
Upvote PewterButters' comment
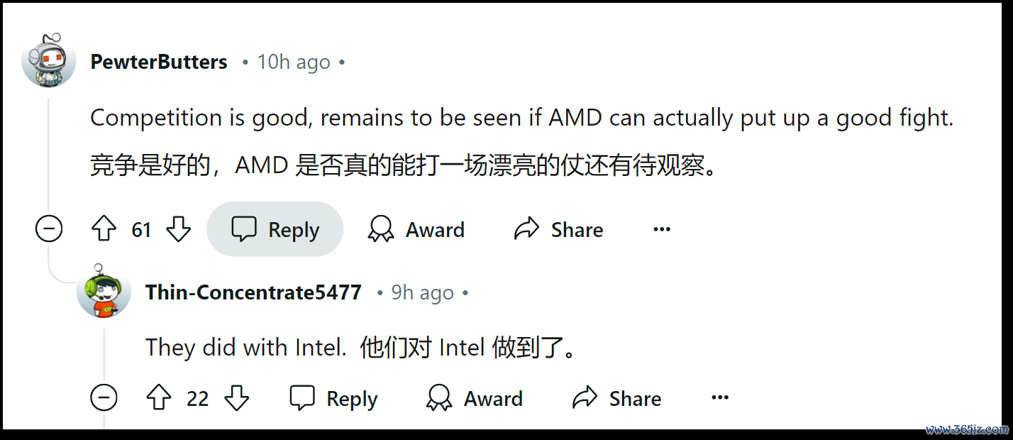pyautogui.click(x=104, y=229)
